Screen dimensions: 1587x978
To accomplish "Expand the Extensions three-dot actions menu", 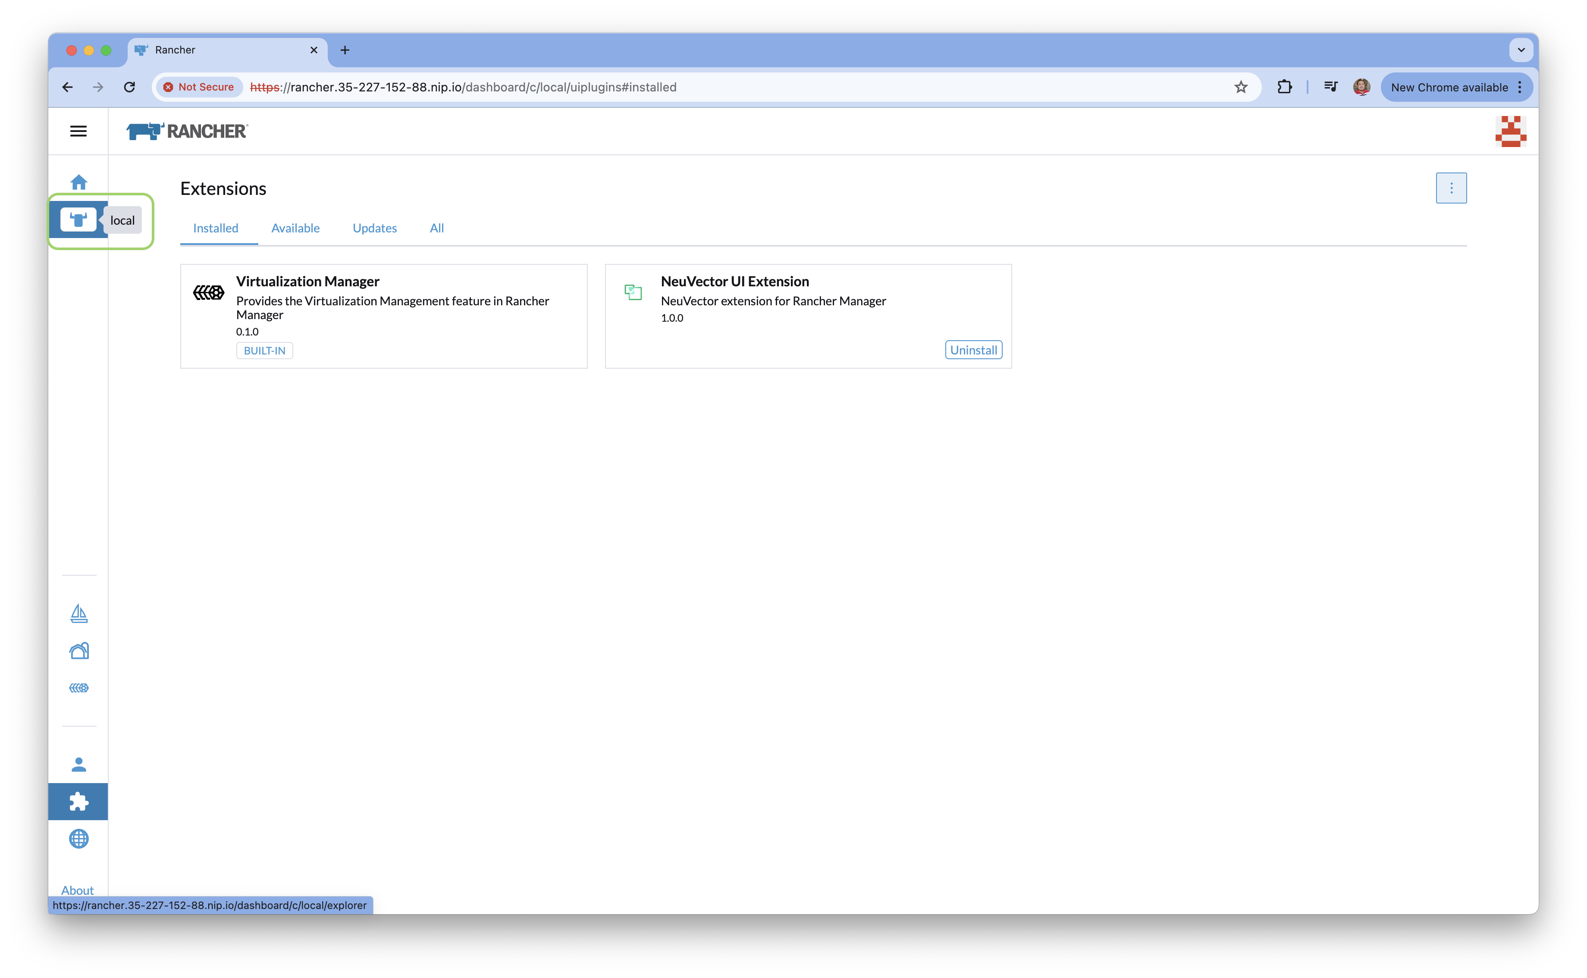I will [1451, 188].
